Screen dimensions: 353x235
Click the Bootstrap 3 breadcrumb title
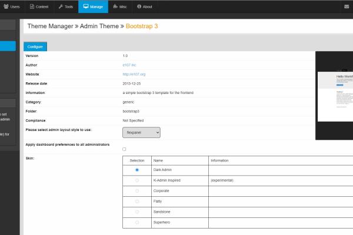coord(142,26)
